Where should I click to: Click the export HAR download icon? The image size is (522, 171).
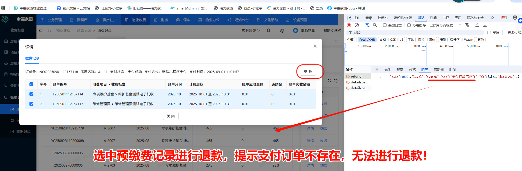485,25
